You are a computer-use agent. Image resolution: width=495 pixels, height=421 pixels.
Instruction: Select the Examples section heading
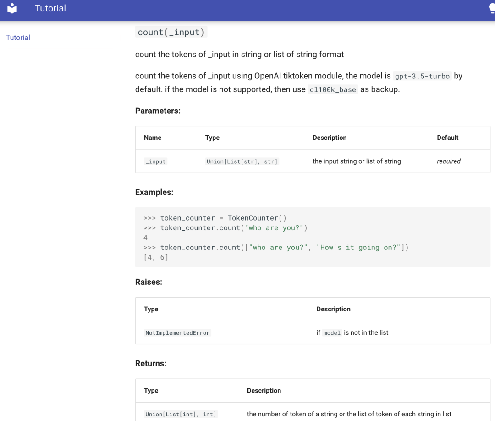click(154, 192)
